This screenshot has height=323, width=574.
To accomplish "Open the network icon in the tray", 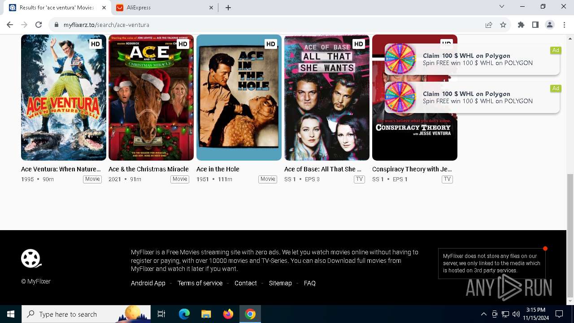I will 505,314.
